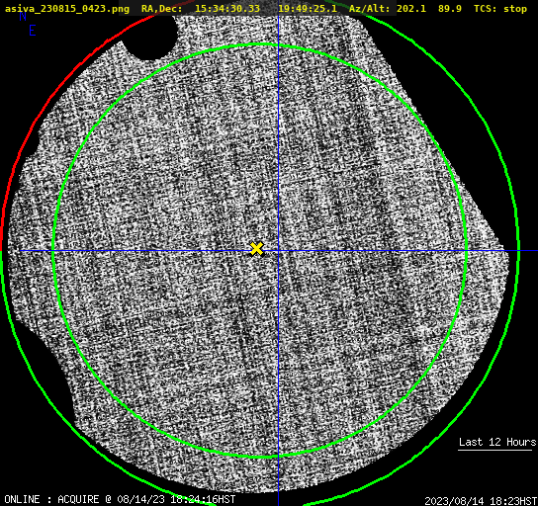Click the blue N compass letter
538x506 pixels.
[23, 16]
